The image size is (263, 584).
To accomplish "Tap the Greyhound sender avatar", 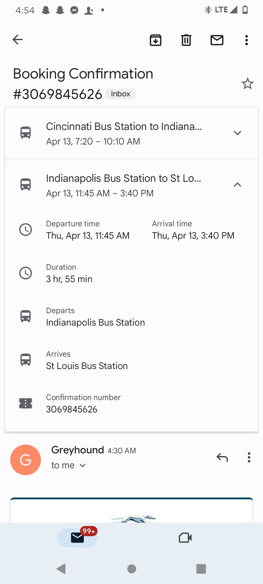I will [x=26, y=460].
